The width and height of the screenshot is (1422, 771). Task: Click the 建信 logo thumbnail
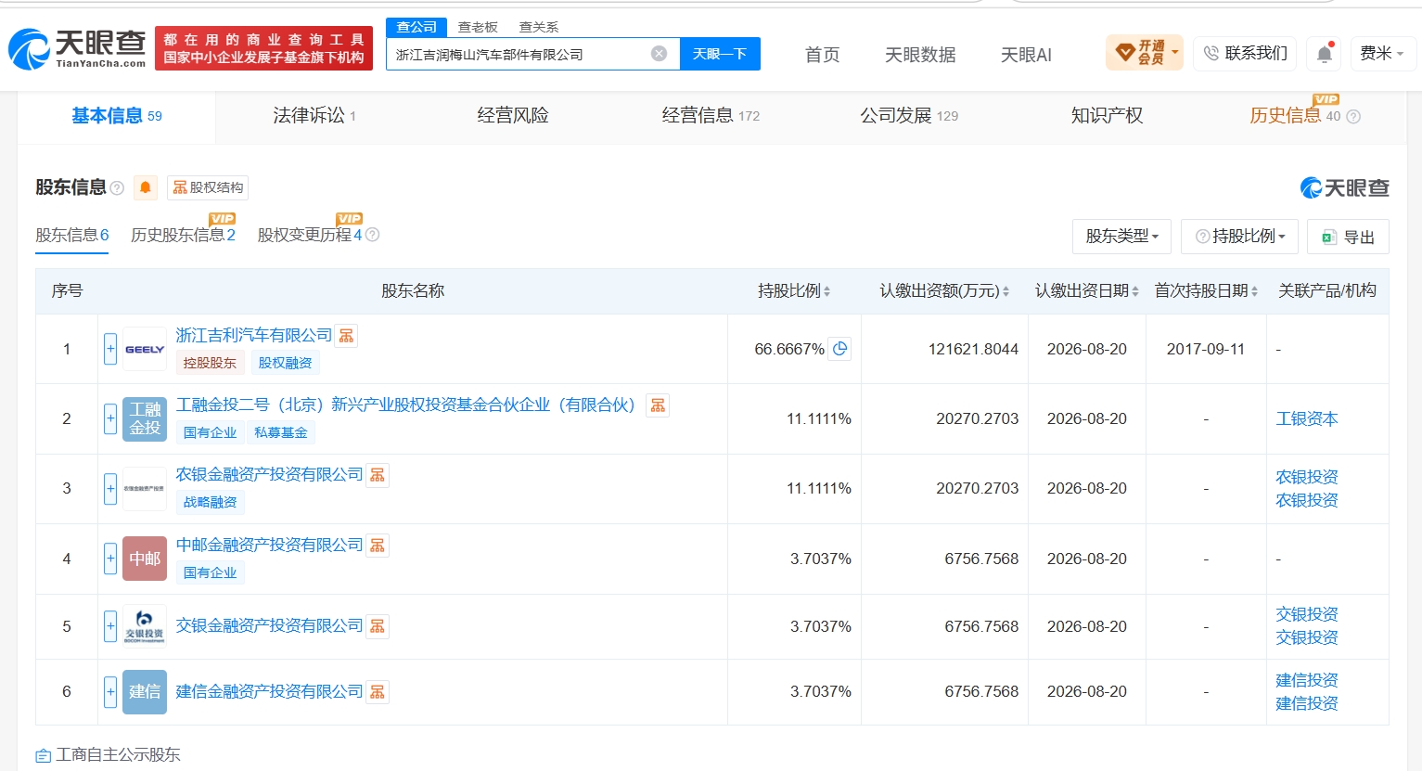145,692
